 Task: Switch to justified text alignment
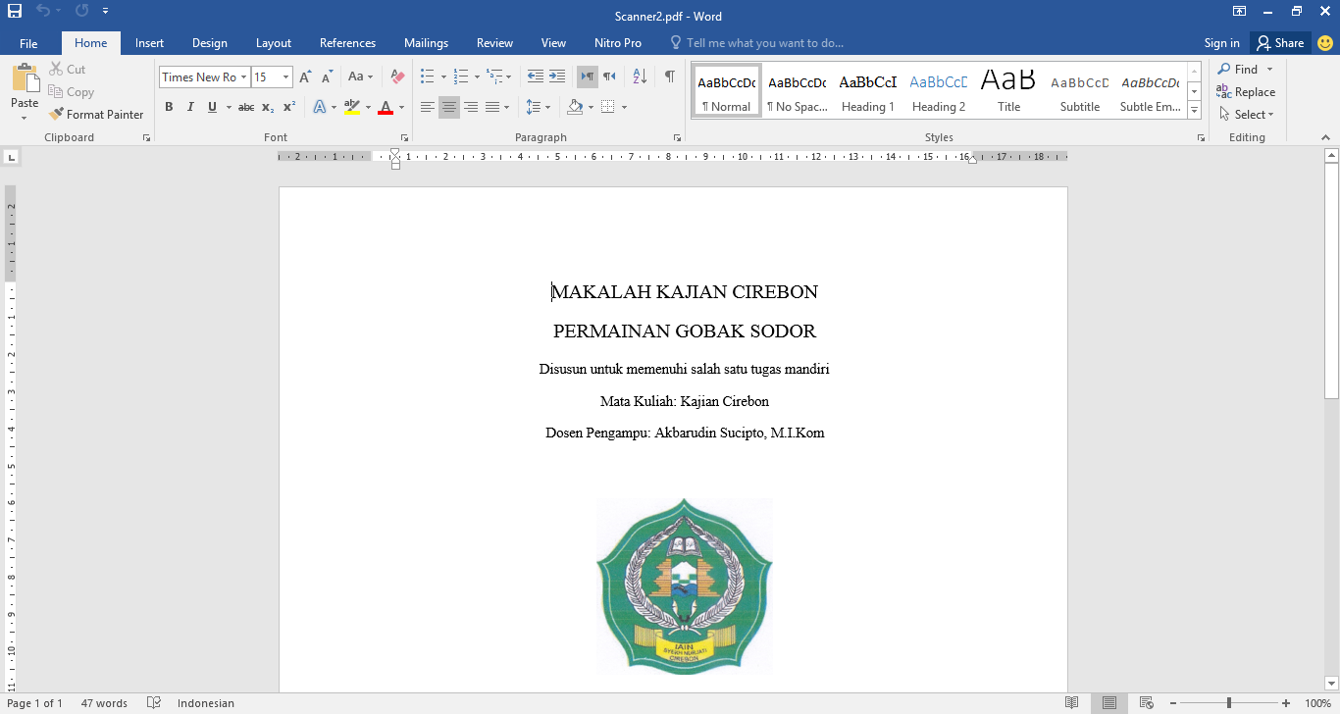coord(491,107)
